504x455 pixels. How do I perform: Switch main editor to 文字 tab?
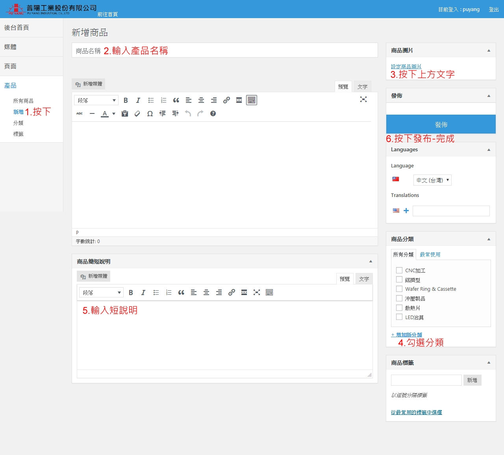(362, 87)
